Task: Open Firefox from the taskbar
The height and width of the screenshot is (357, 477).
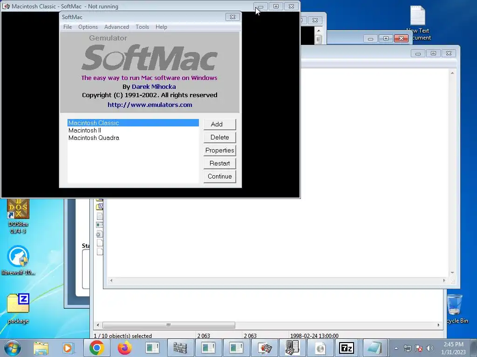Action: click(125, 348)
